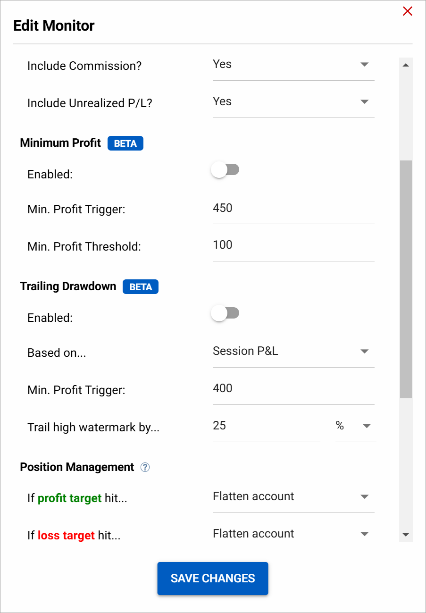Image resolution: width=426 pixels, height=613 pixels.
Task: Click the Save Changes button
Action: tap(213, 578)
